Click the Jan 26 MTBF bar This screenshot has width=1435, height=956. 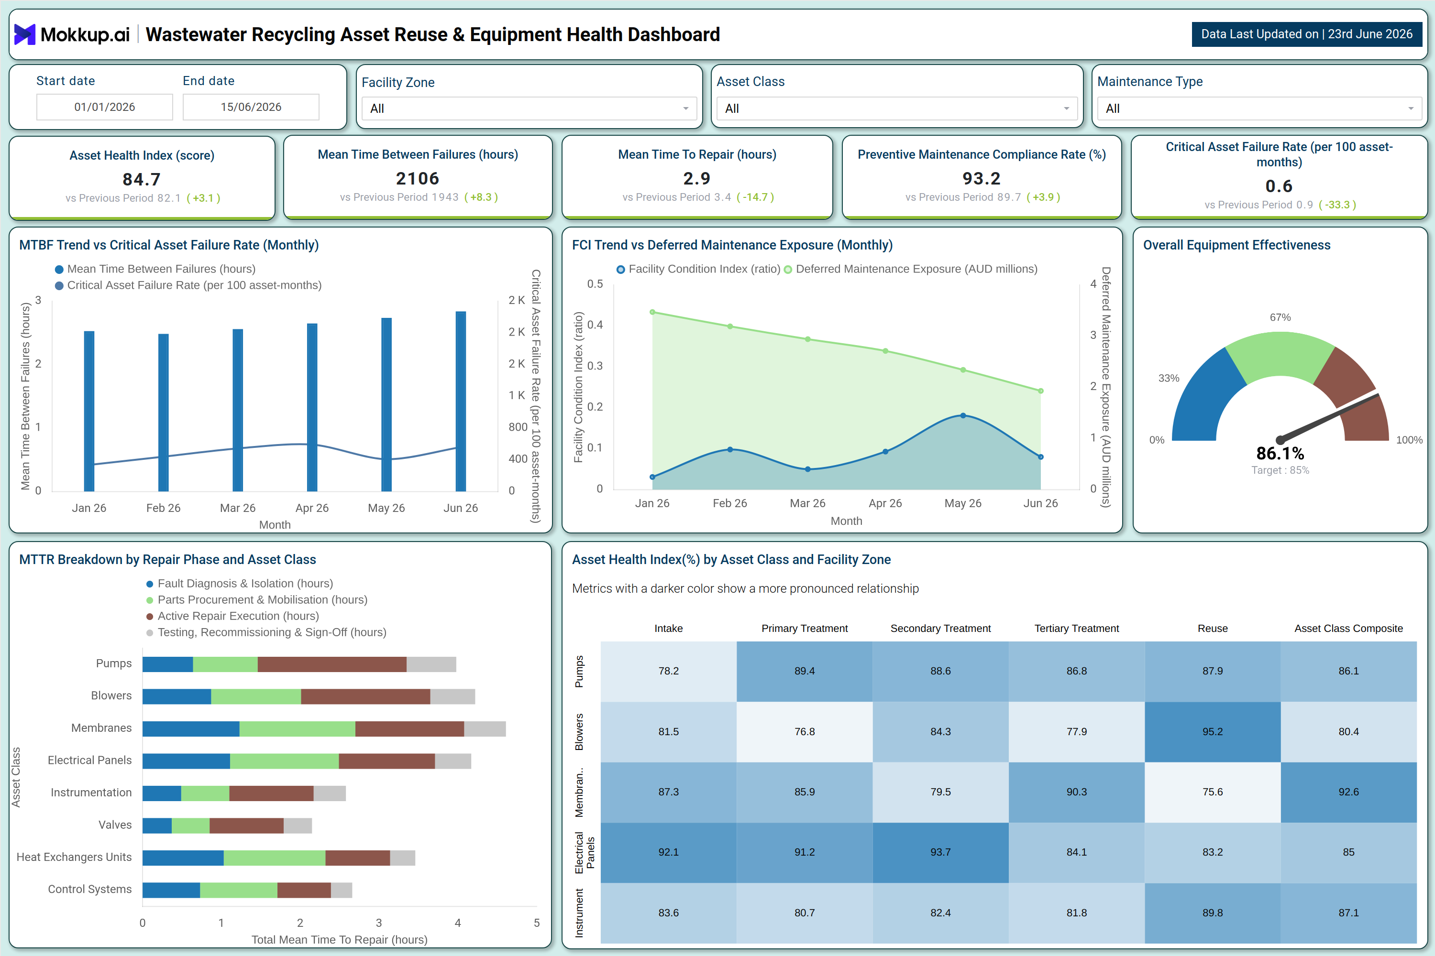(89, 411)
